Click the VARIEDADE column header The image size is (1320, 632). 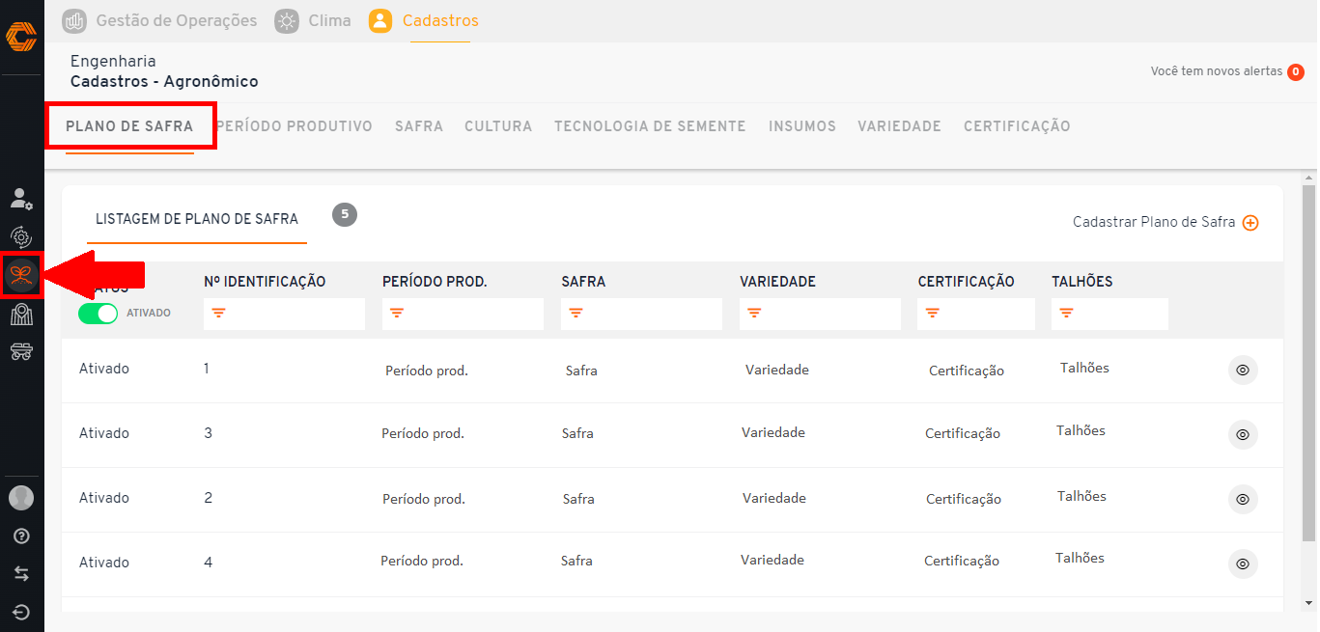(x=777, y=282)
